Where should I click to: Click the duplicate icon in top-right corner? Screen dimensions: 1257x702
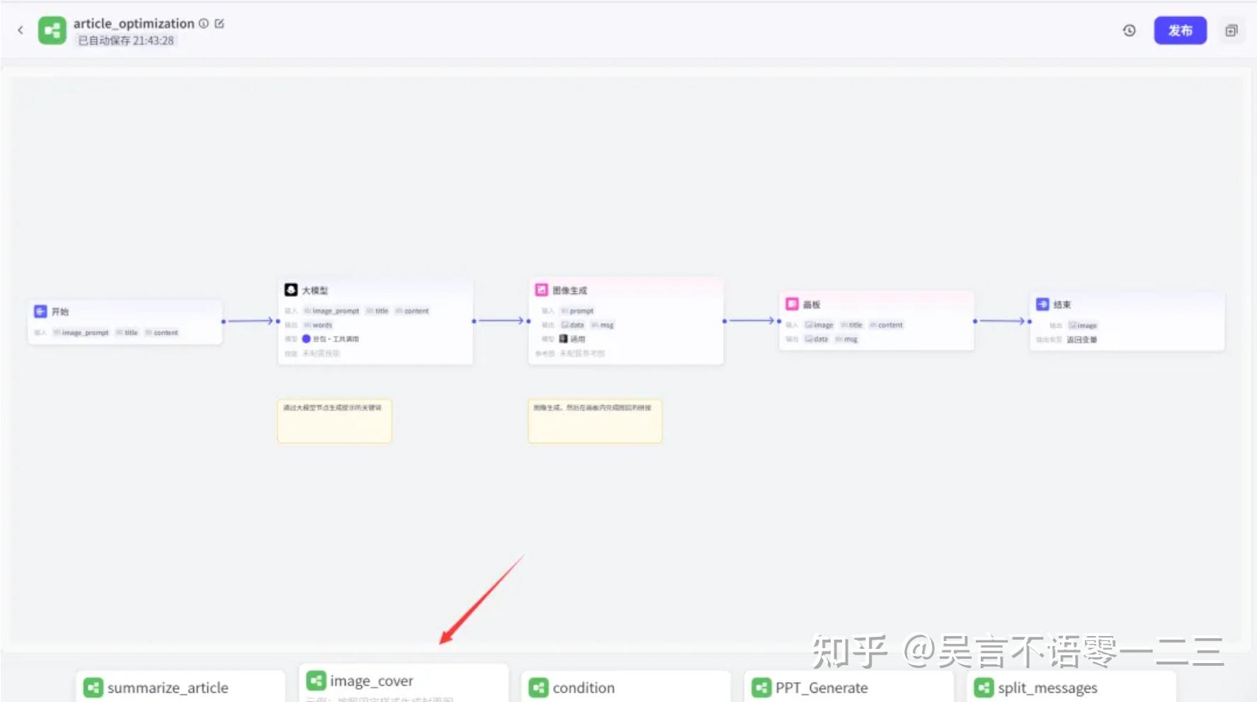(x=1232, y=30)
